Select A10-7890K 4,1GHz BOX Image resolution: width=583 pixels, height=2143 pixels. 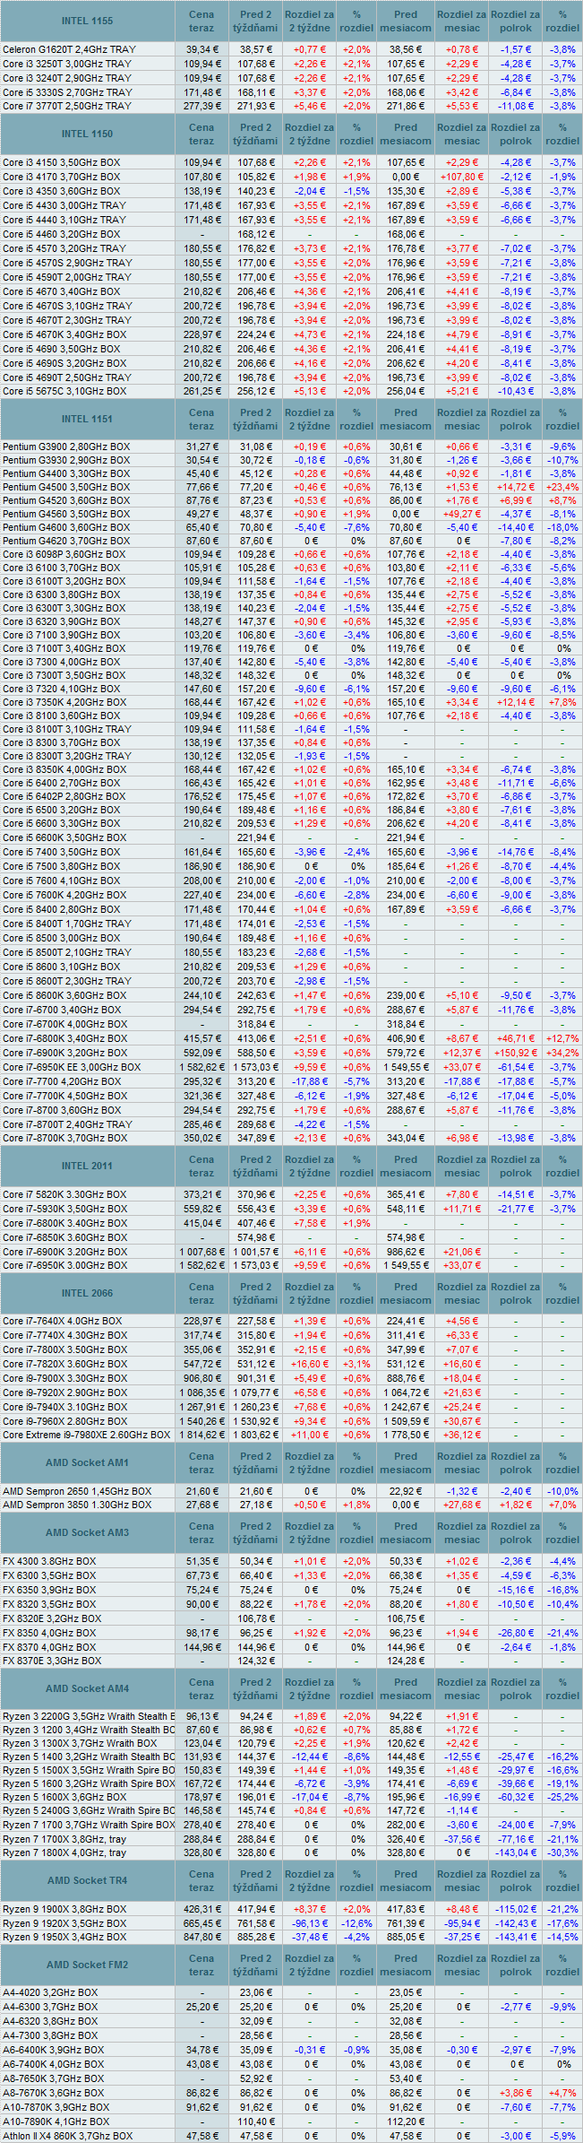[56, 2121]
